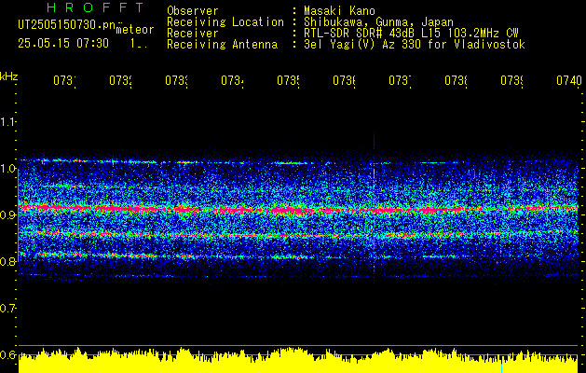This screenshot has width=586, height=373.
Task: Click the 0738 time tick label
Action: click(457, 80)
